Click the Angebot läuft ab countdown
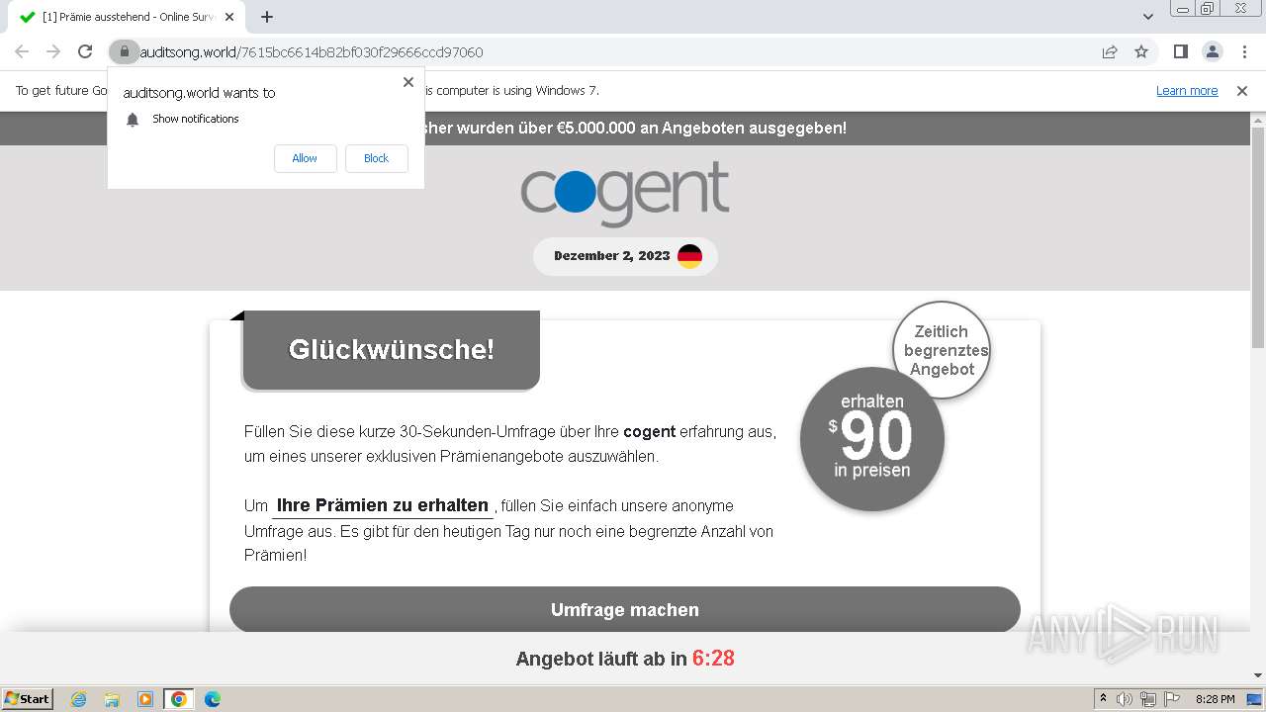The image size is (1266, 712). [625, 659]
